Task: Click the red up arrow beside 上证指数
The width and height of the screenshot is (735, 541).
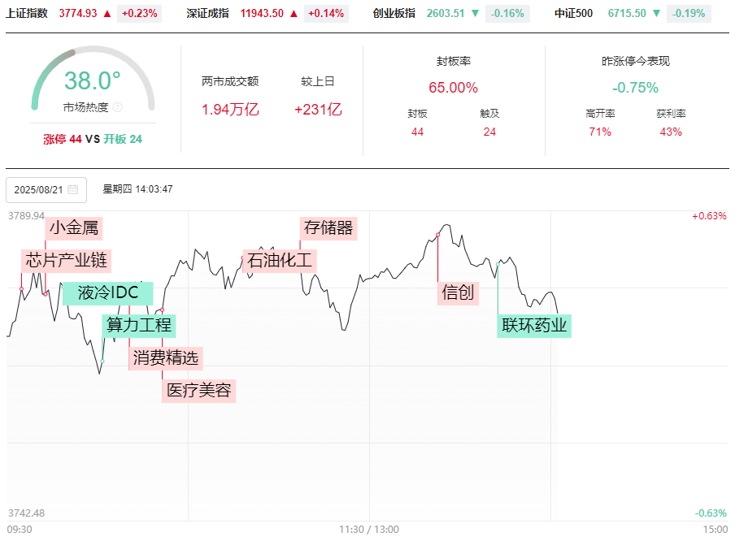Action: (107, 13)
